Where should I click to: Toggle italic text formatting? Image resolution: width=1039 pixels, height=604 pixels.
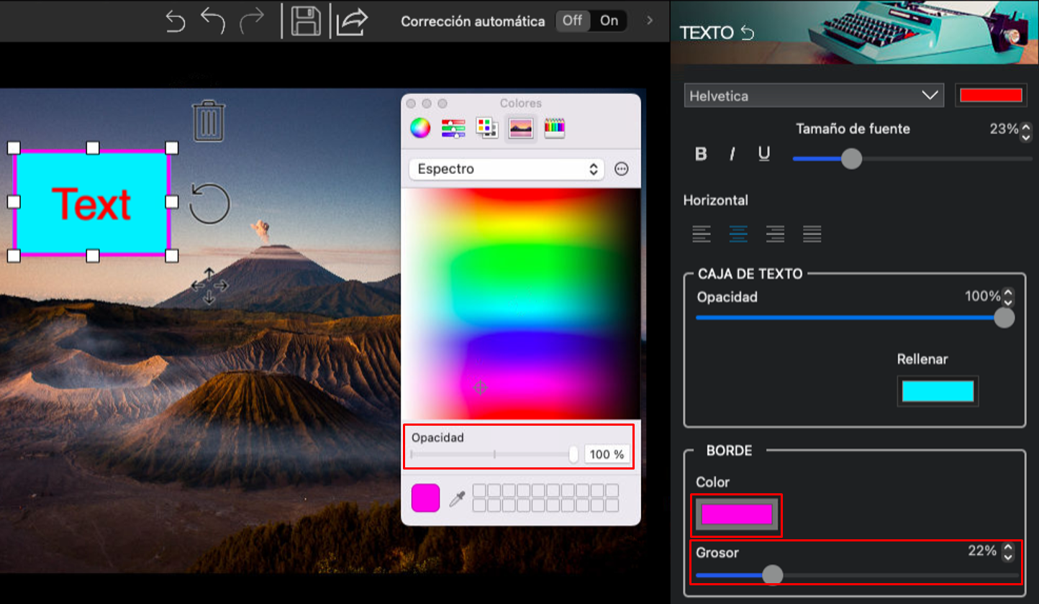pyautogui.click(x=732, y=154)
